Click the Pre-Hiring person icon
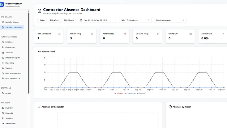The height and width of the screenshot is (128, 227). click(x=3, y=63)
